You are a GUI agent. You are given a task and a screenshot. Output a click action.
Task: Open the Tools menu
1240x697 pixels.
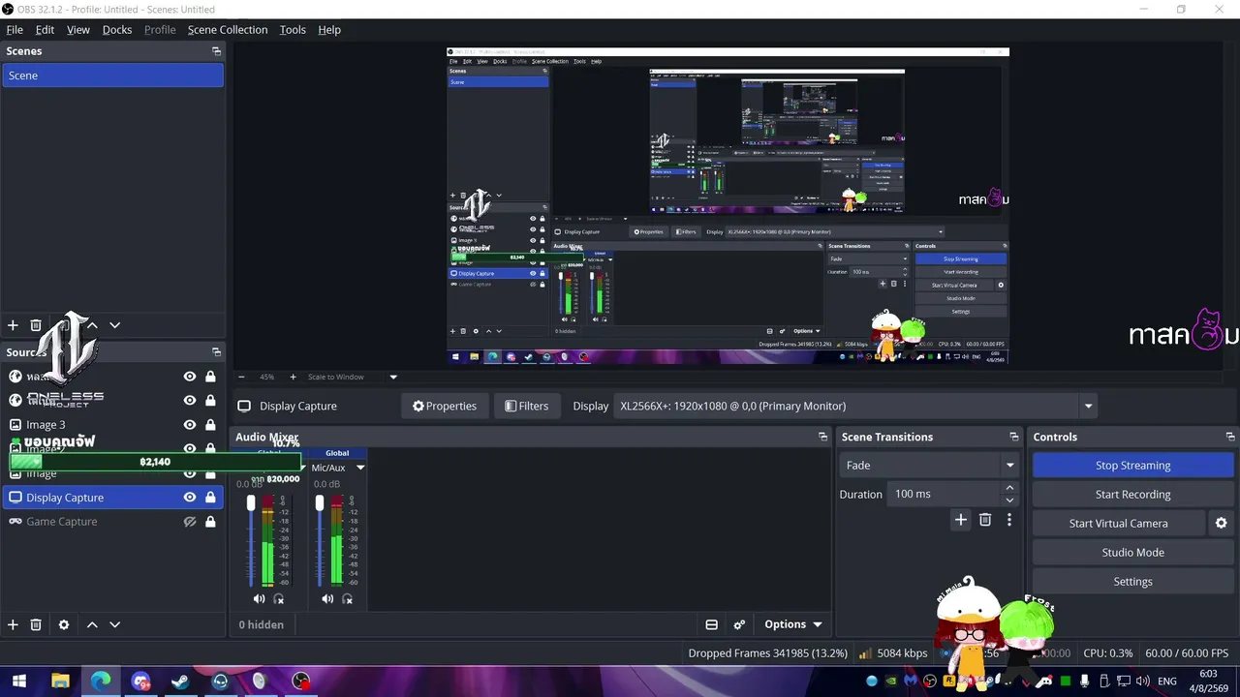point(293,30)
